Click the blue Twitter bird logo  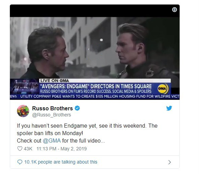pos(169,108)
